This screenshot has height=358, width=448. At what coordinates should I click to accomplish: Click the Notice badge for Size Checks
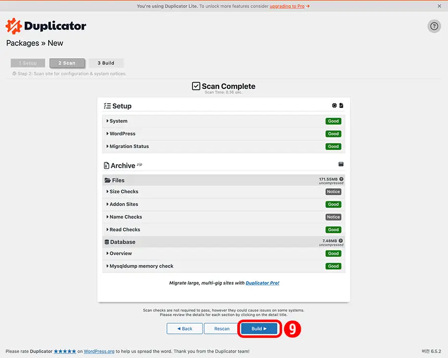(333, 192)
